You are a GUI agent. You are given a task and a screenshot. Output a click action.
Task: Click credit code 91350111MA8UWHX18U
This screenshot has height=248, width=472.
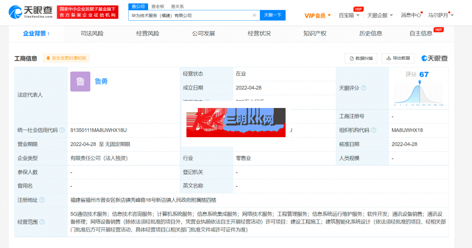[99, 130]
